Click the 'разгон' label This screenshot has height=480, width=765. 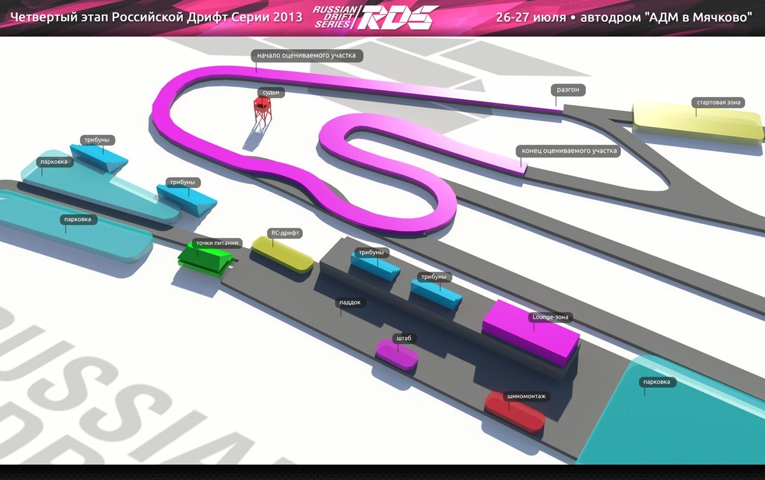(567, 90)
